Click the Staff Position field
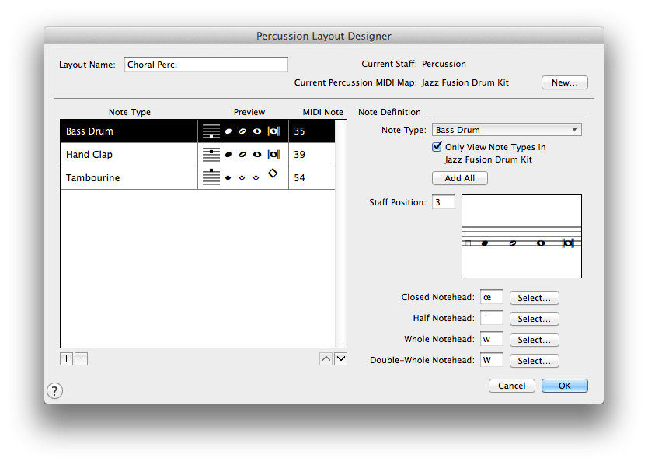Image resolution: width=648 pixels, height=465 pixels. pos(443,202)
